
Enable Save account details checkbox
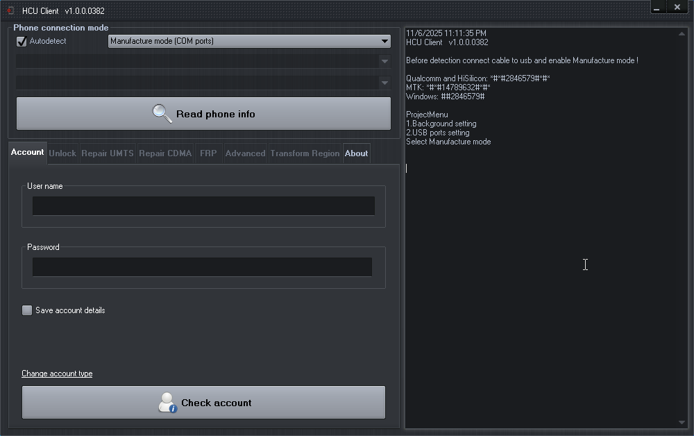coord(27,310)
